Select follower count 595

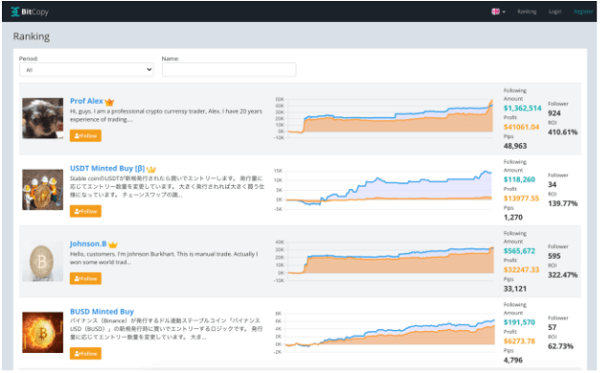554,256
